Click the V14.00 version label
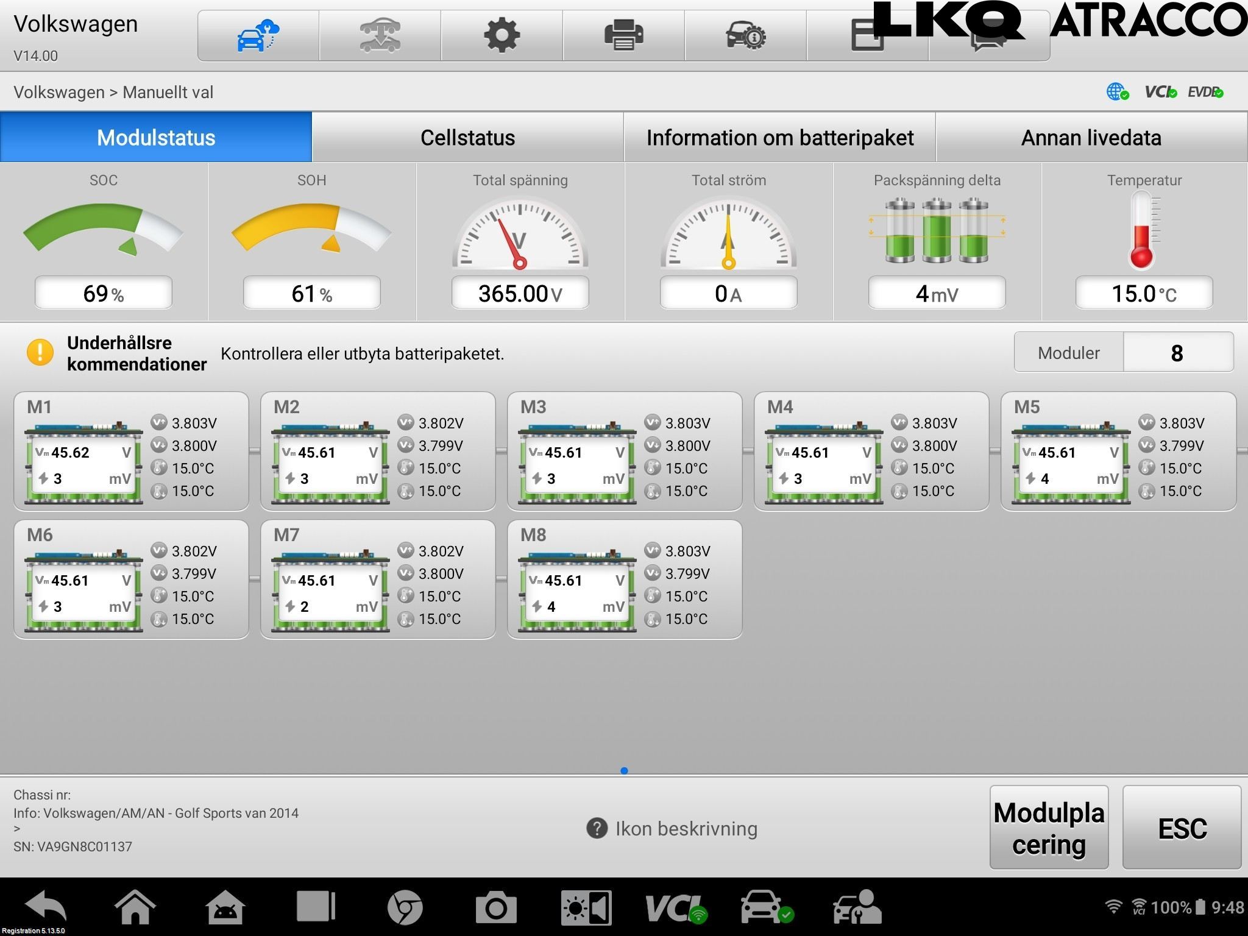 click(35, 56)
